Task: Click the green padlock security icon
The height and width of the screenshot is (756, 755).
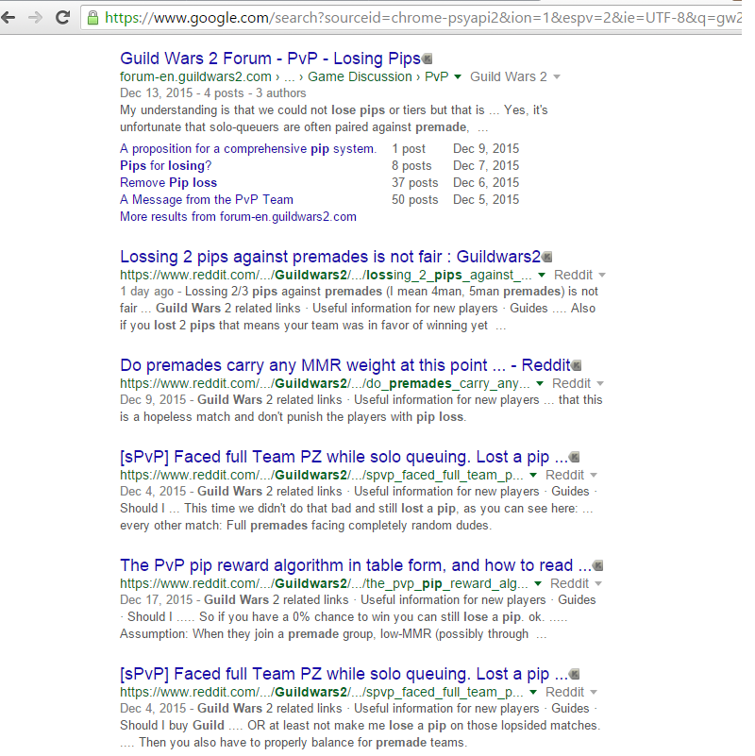Action: click(x=92, y=18)
